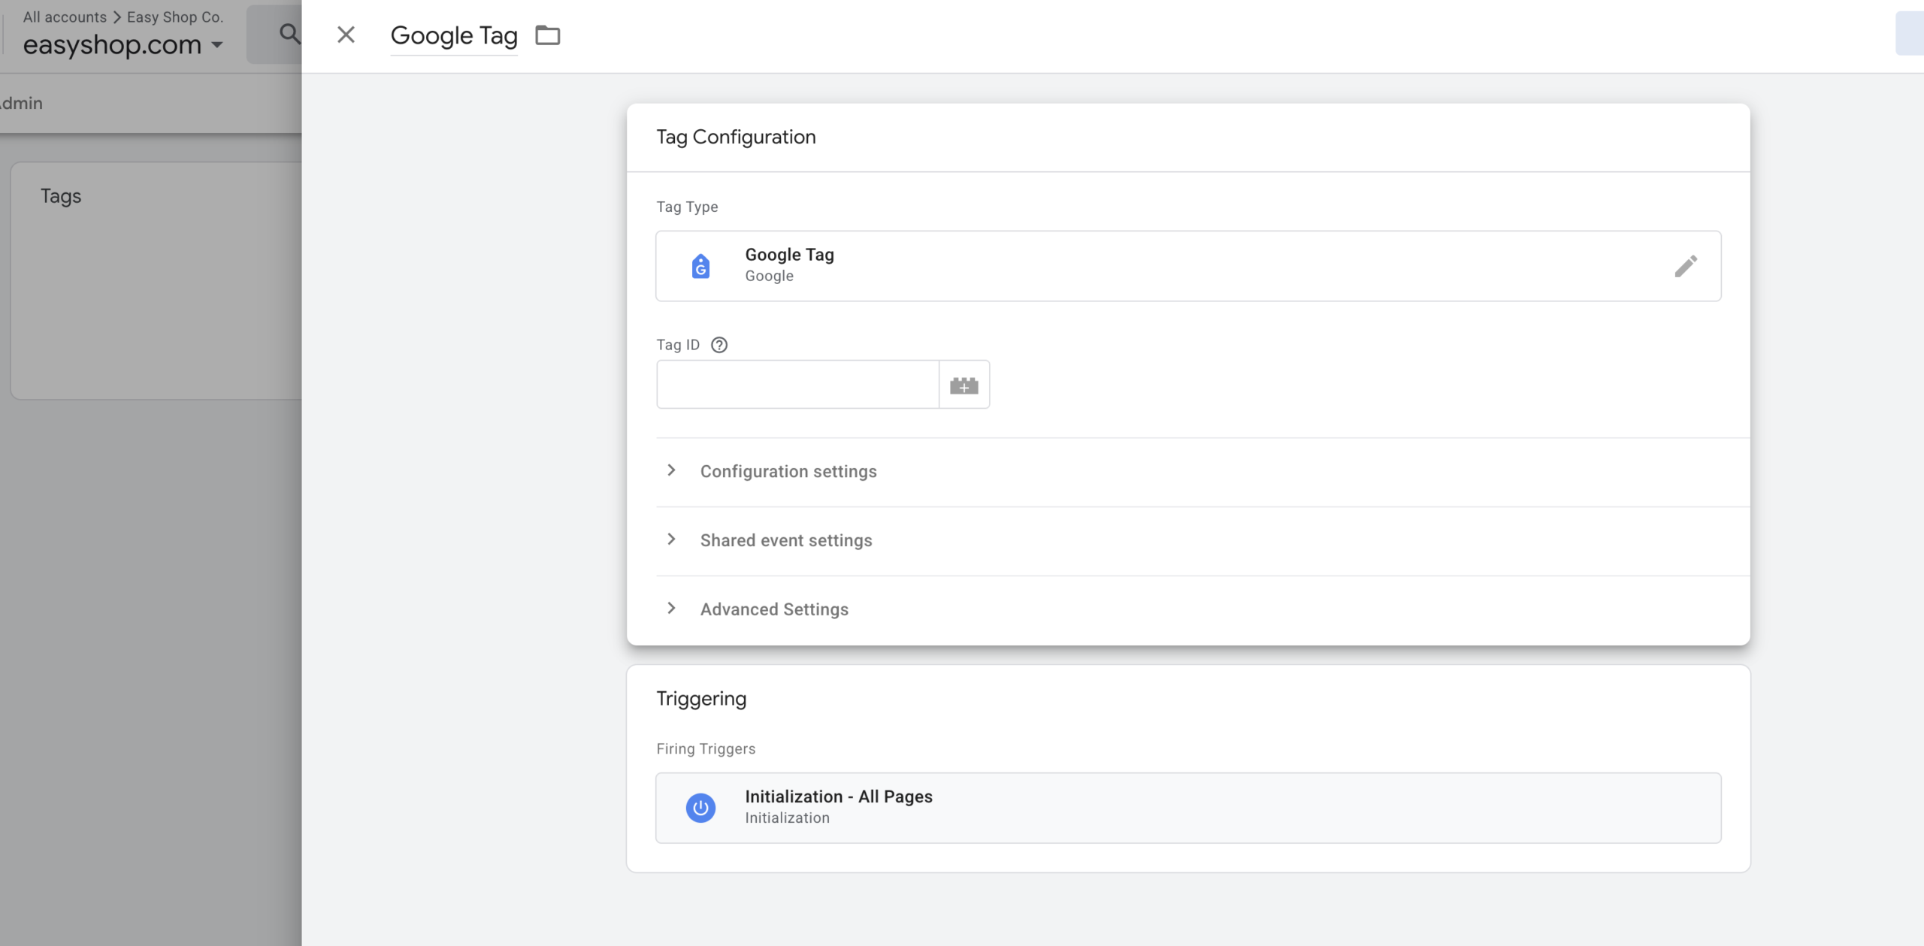The width and height of the screenshot is (1924, 946).
Task: Click the Firing Triggers label
Action: point(706,748)
